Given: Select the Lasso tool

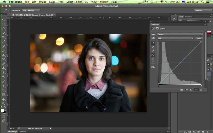Looking at the screenshot, I should click(x=3, y=28).
